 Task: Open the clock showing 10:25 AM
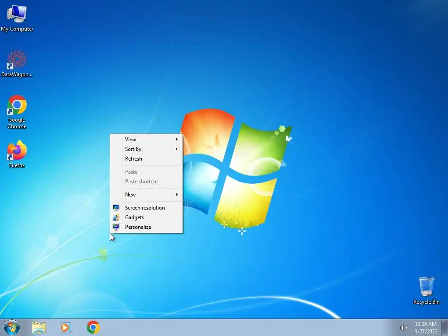coord(426,328)
